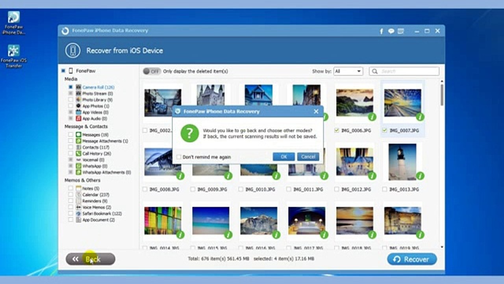The image size is (504, 284).
Task: Click the Message Attachments icon
Action: [x=78, y=141]
